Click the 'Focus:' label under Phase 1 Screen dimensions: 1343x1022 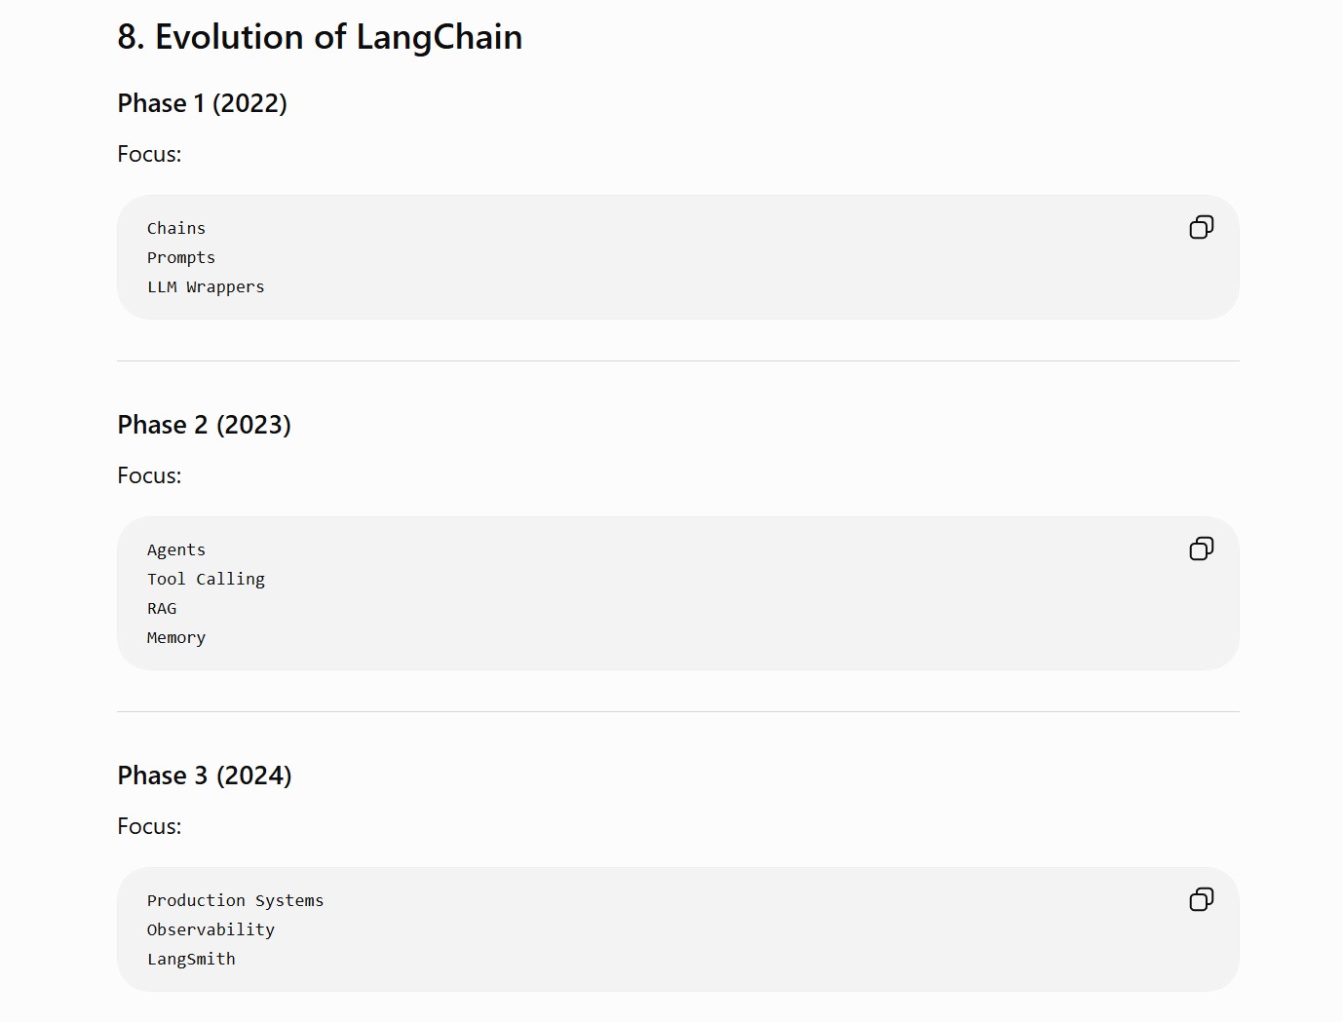coord(149,154)
